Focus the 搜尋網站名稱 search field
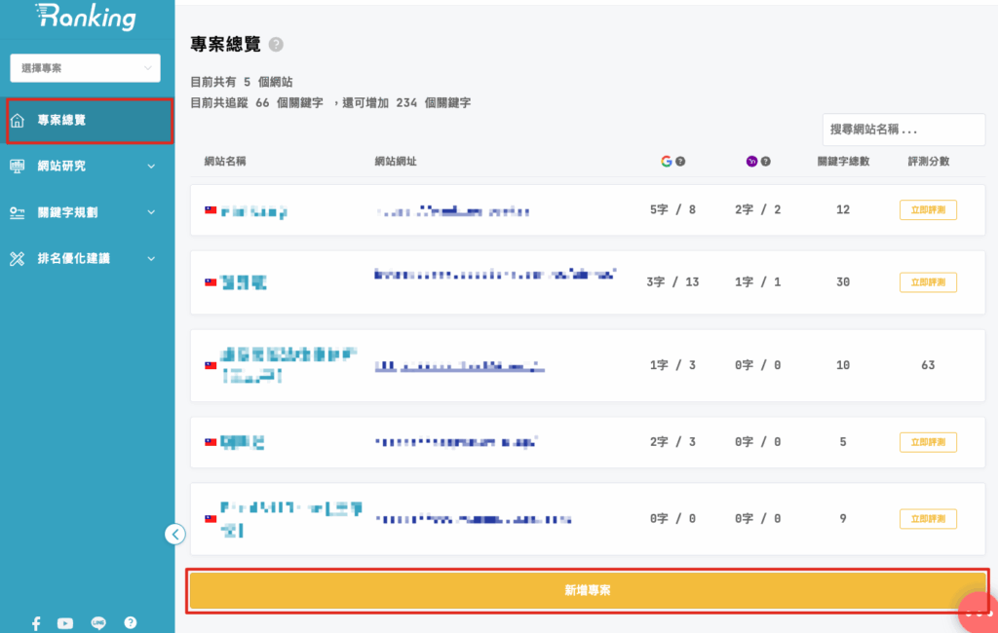Image resolution: width=998 pixels, height=633 pixels. tap(902, 130)
